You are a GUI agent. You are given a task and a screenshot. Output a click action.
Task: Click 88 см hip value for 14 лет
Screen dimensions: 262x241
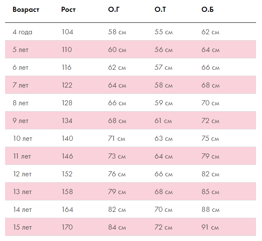point(210,210)
